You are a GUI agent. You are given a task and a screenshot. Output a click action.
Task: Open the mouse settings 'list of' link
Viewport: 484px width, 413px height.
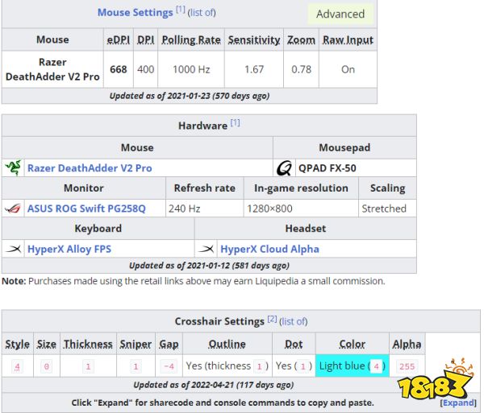pyautogui.click(x=202, y=13)
